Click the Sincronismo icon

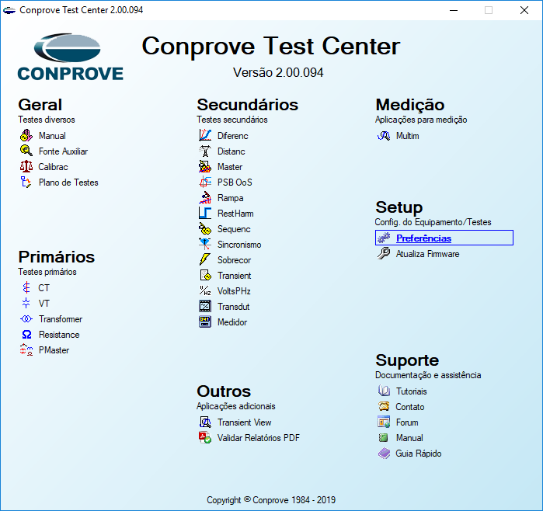click(x=205, y=245)
